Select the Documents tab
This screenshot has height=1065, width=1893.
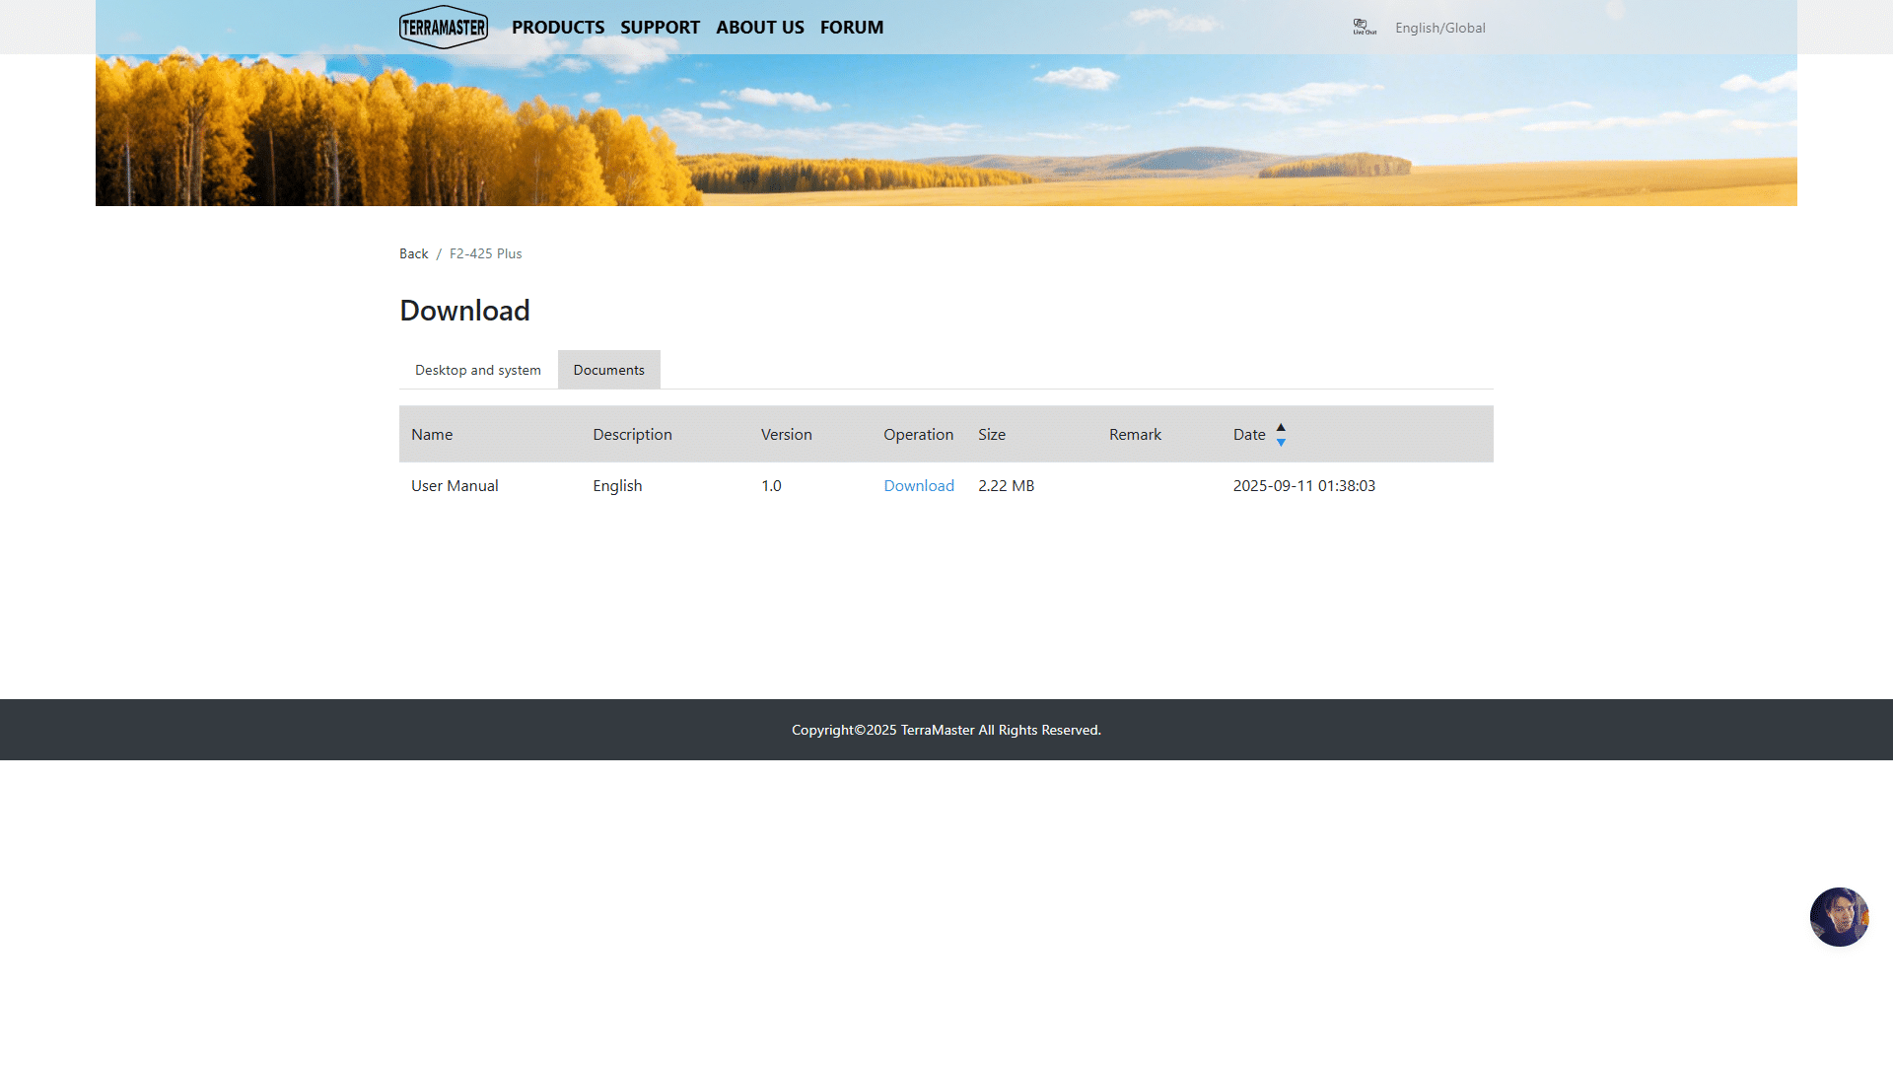608,370
